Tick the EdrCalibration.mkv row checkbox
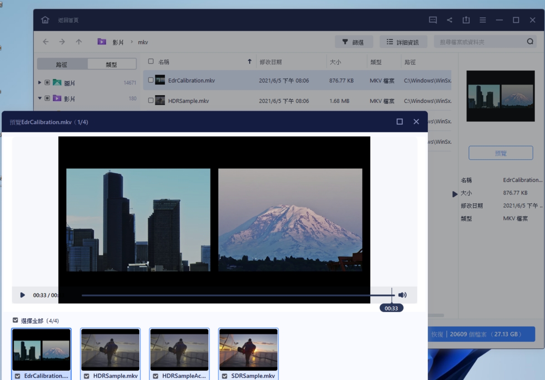This screenshot has width=545, height=380. pyautogui.click(x=151, y=80)
